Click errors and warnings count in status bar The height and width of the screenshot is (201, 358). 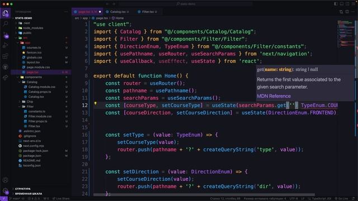34,199
